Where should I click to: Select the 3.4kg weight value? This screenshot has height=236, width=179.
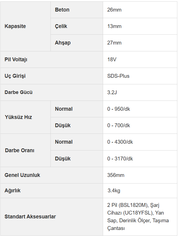click(x=114, y=191)
